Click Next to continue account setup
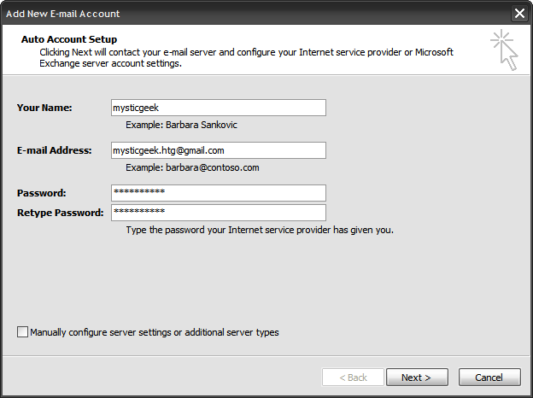Viewport: 533px width, 398px height. coord(416,377)
